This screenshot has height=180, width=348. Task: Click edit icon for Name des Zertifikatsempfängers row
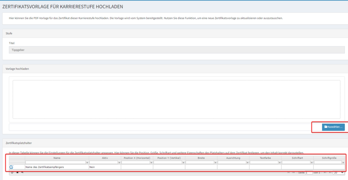[11, 167]
